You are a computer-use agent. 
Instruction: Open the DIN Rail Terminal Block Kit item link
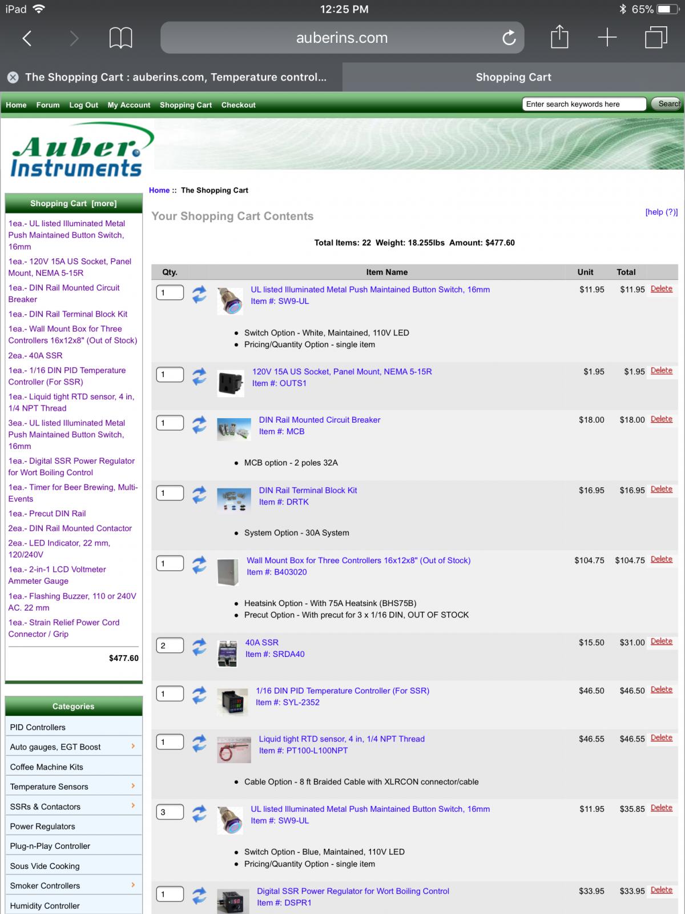(308, 490)
